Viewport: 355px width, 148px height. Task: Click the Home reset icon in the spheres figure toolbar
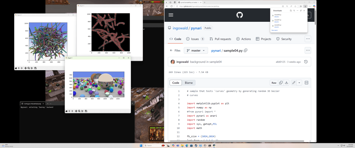click(x=66, y=111)
